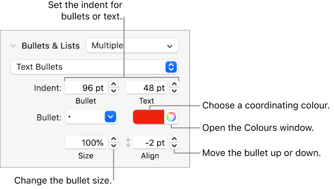The width and height of the screenshot is (334, 189).
Task: Decrease text indent with down arrow
Action: 175,91
